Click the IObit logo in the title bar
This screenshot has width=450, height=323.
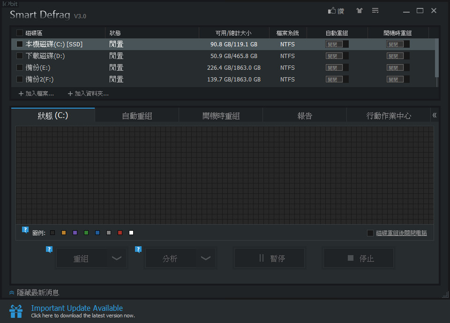click(x=10, y=4)
